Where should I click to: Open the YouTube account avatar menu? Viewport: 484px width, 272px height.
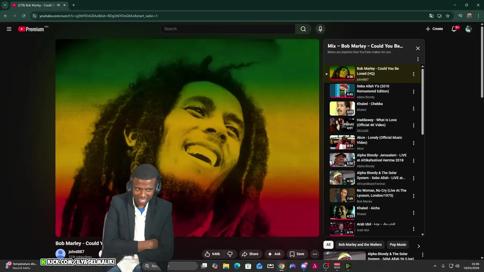point(468,29)
